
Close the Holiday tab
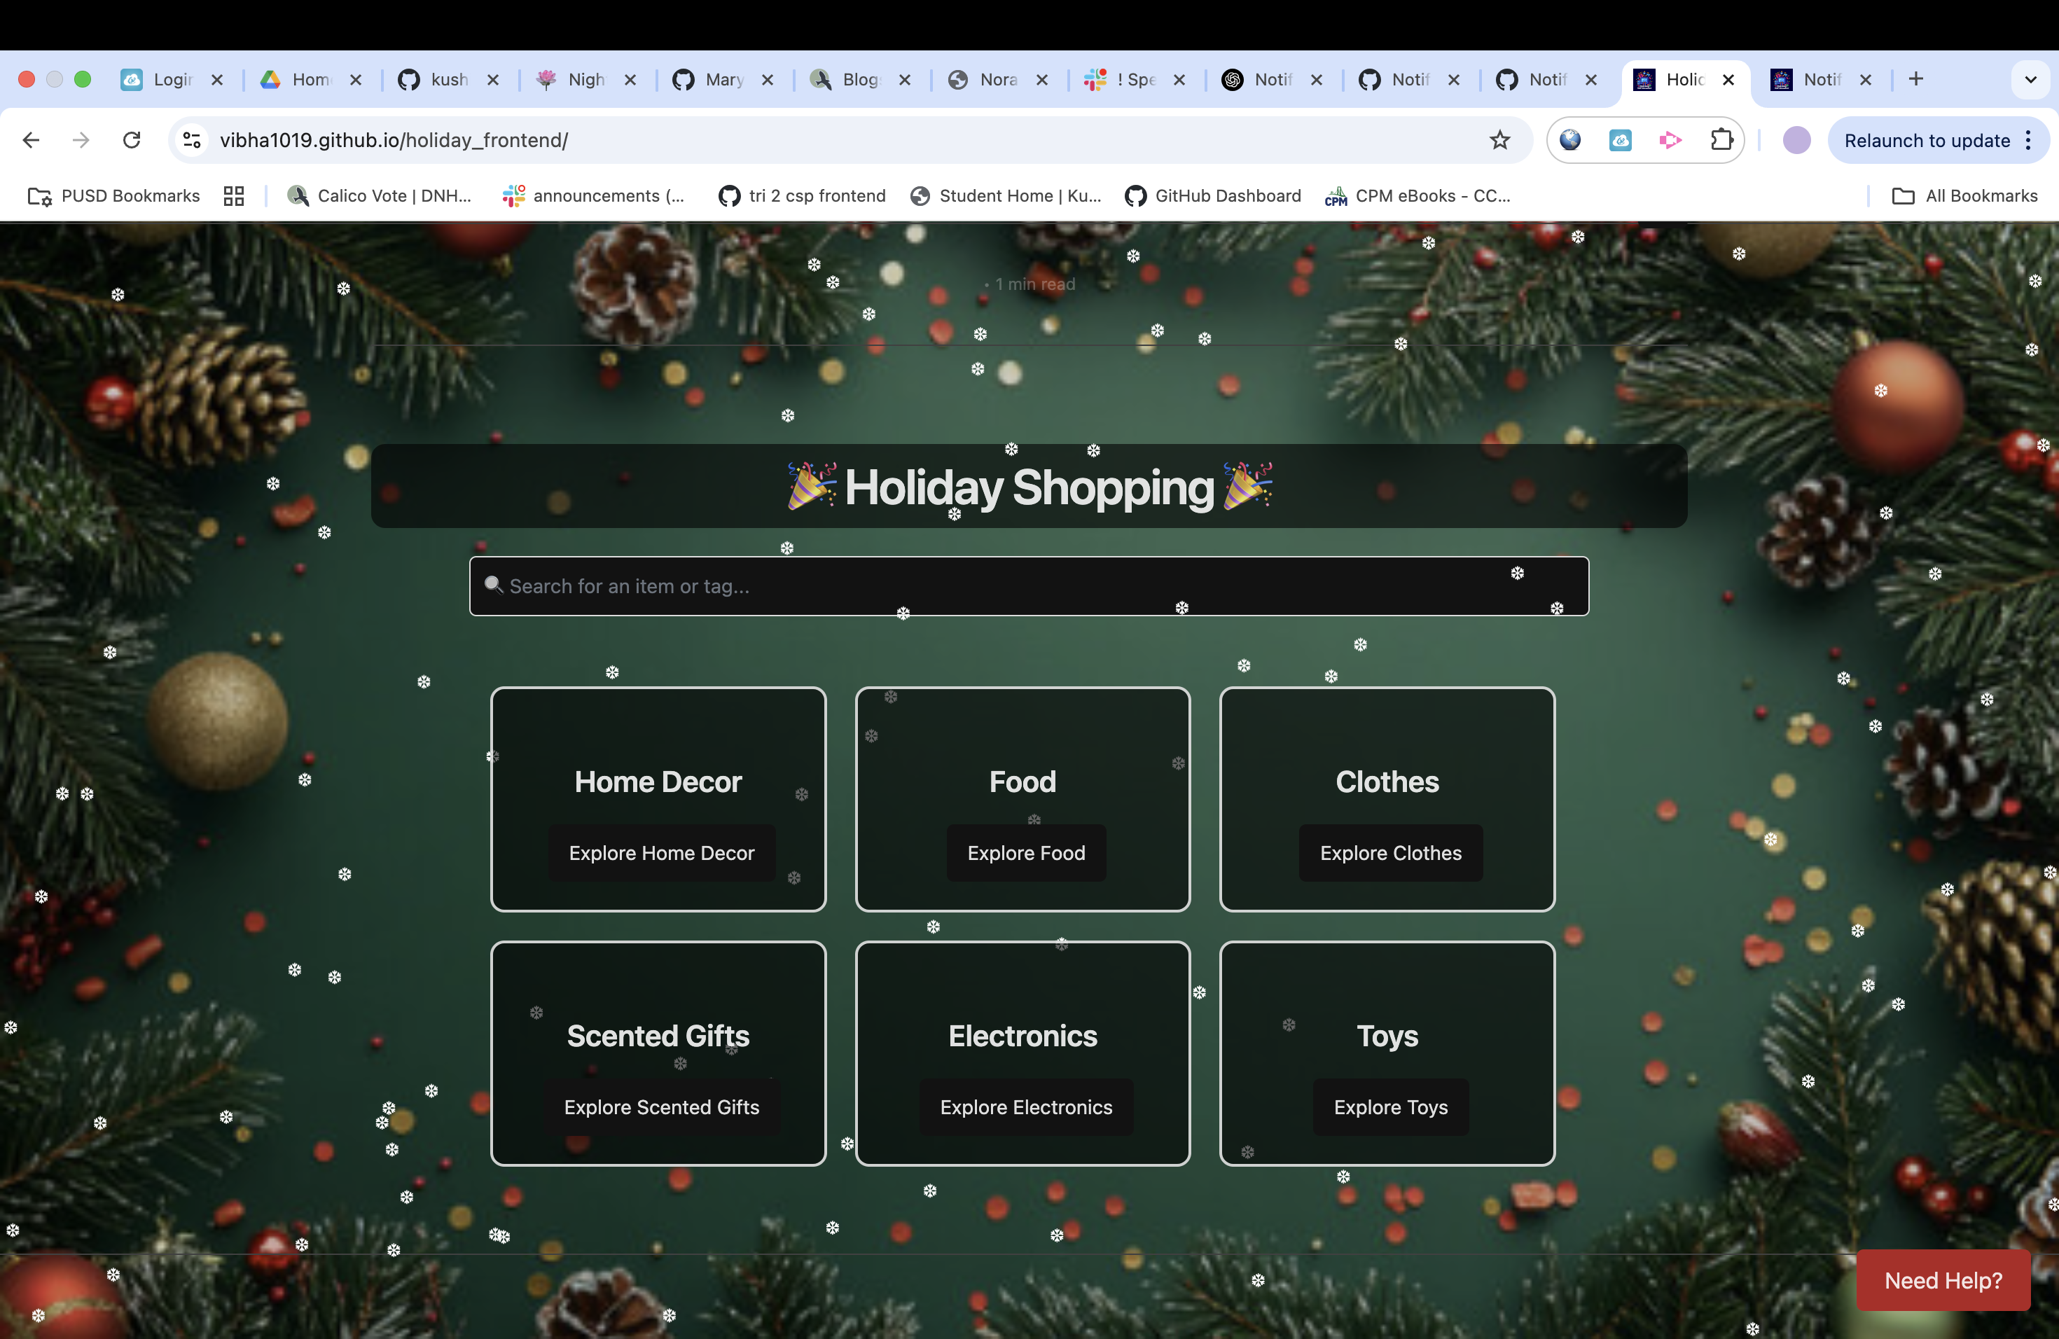(1728, 80)
